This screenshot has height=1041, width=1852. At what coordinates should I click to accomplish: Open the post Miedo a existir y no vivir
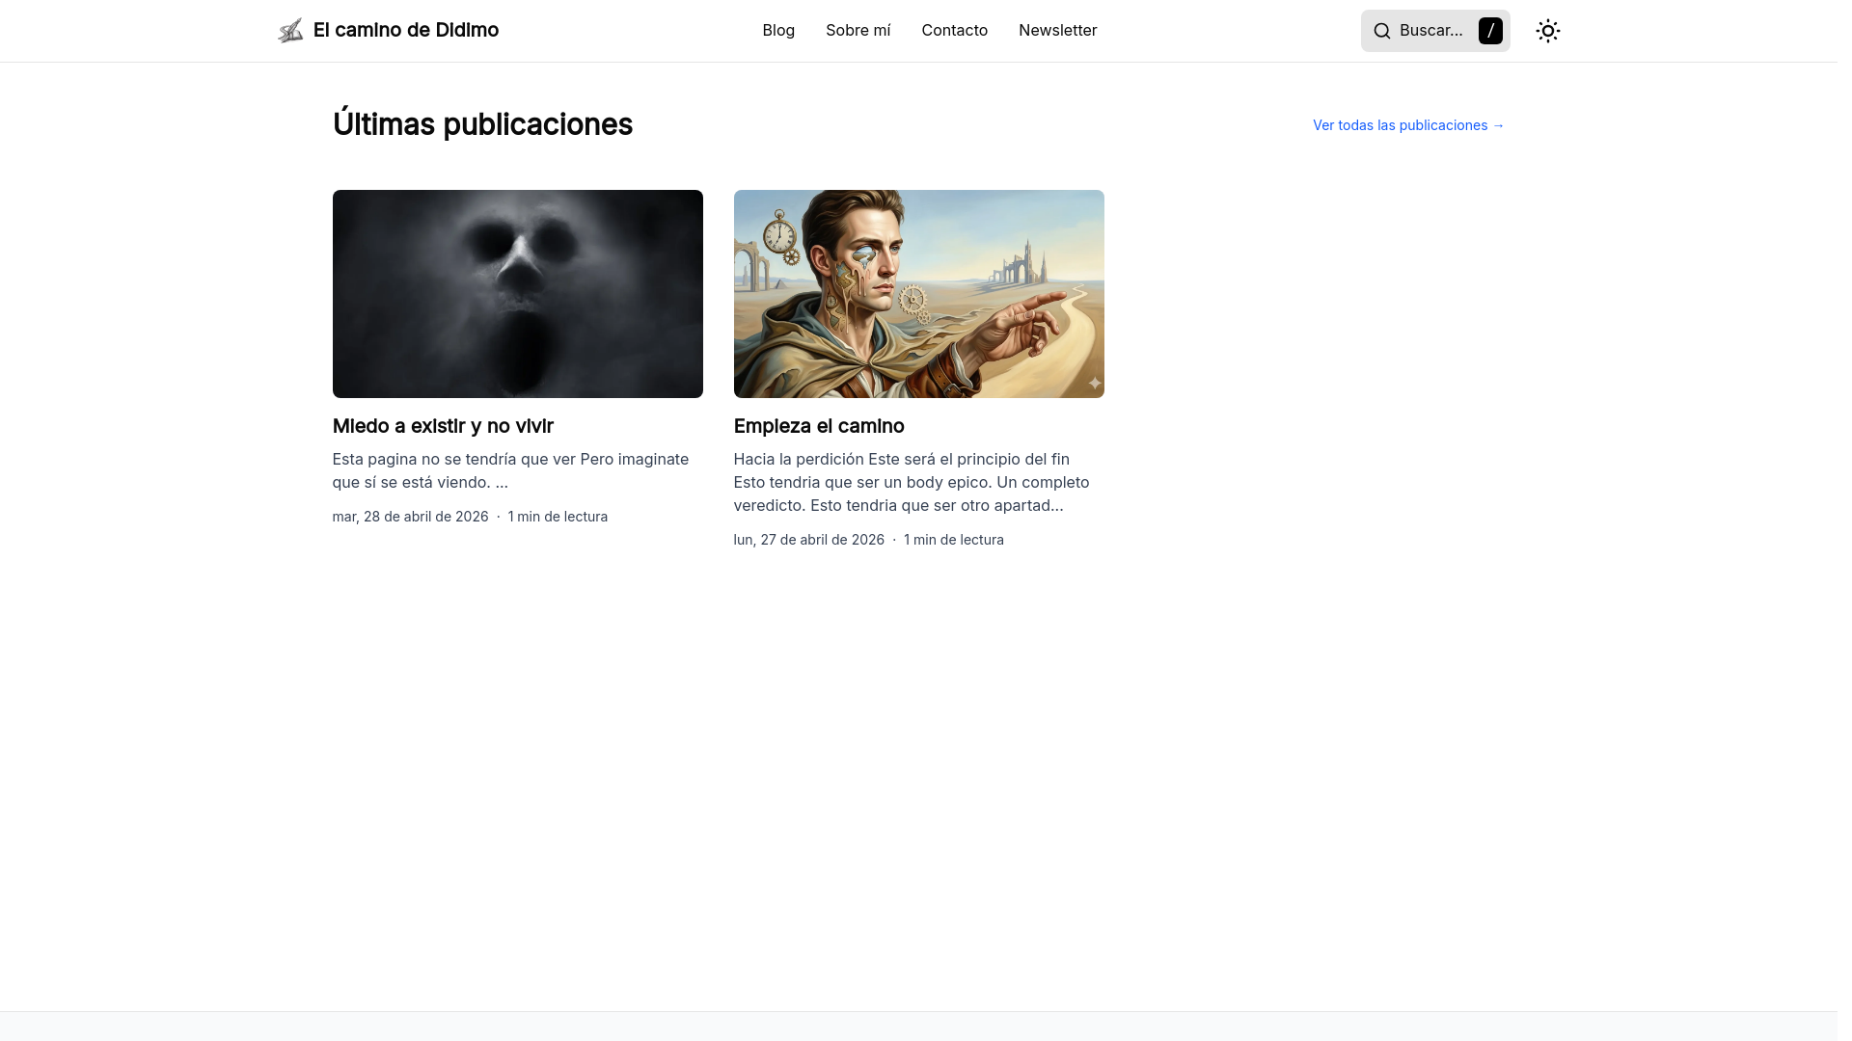pyautogui.click(x=443, y=426)
